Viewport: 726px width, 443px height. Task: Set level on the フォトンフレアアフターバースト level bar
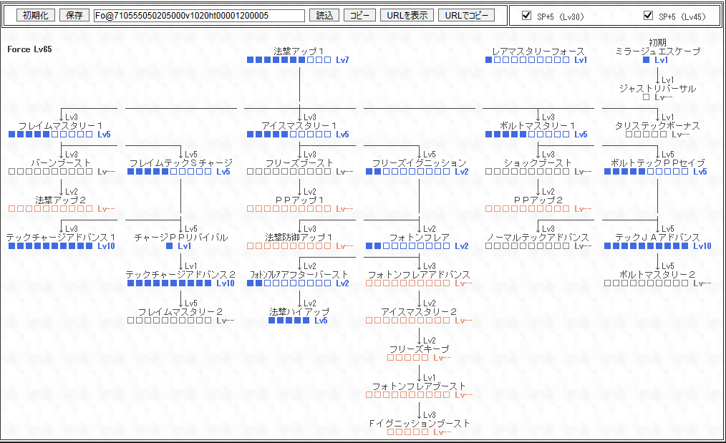[289, 283]
